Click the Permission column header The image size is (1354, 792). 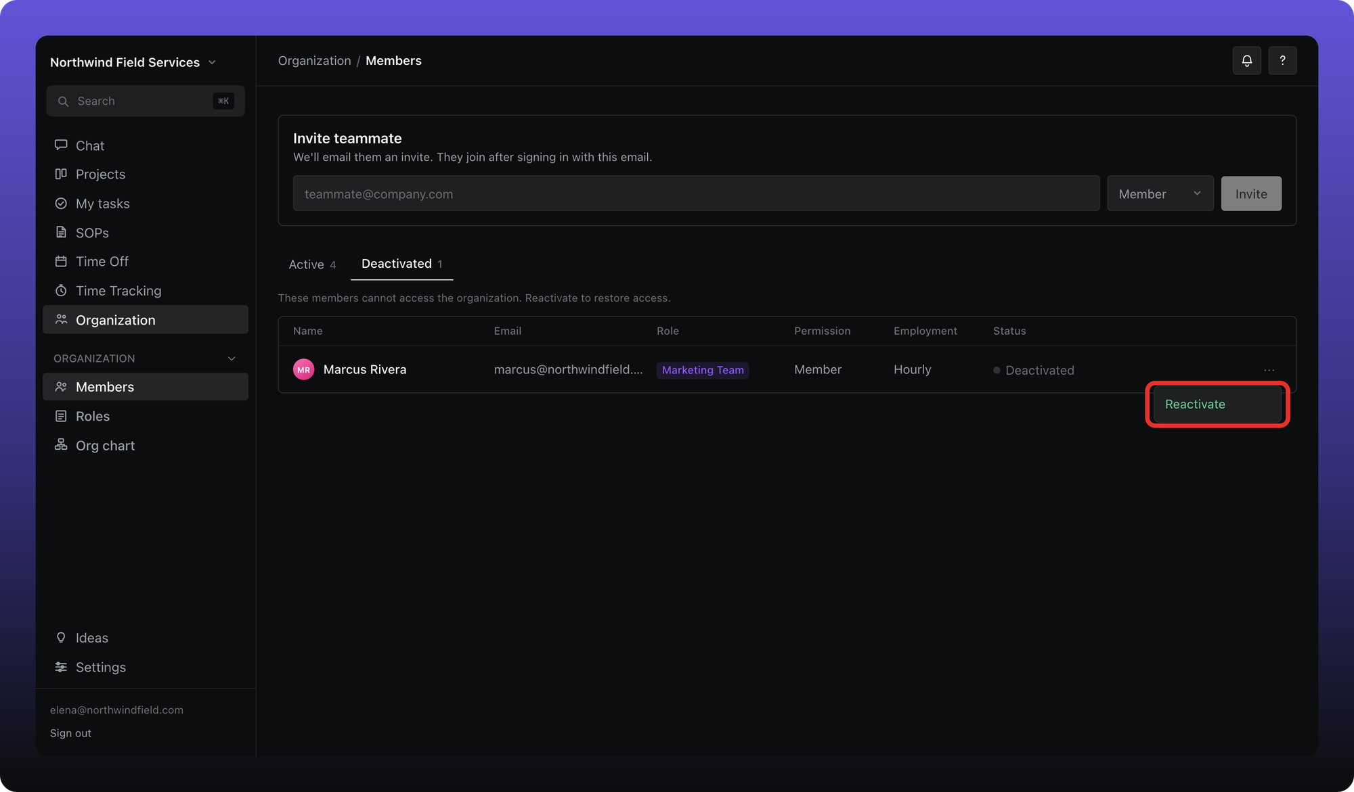(x=822, y=331)
